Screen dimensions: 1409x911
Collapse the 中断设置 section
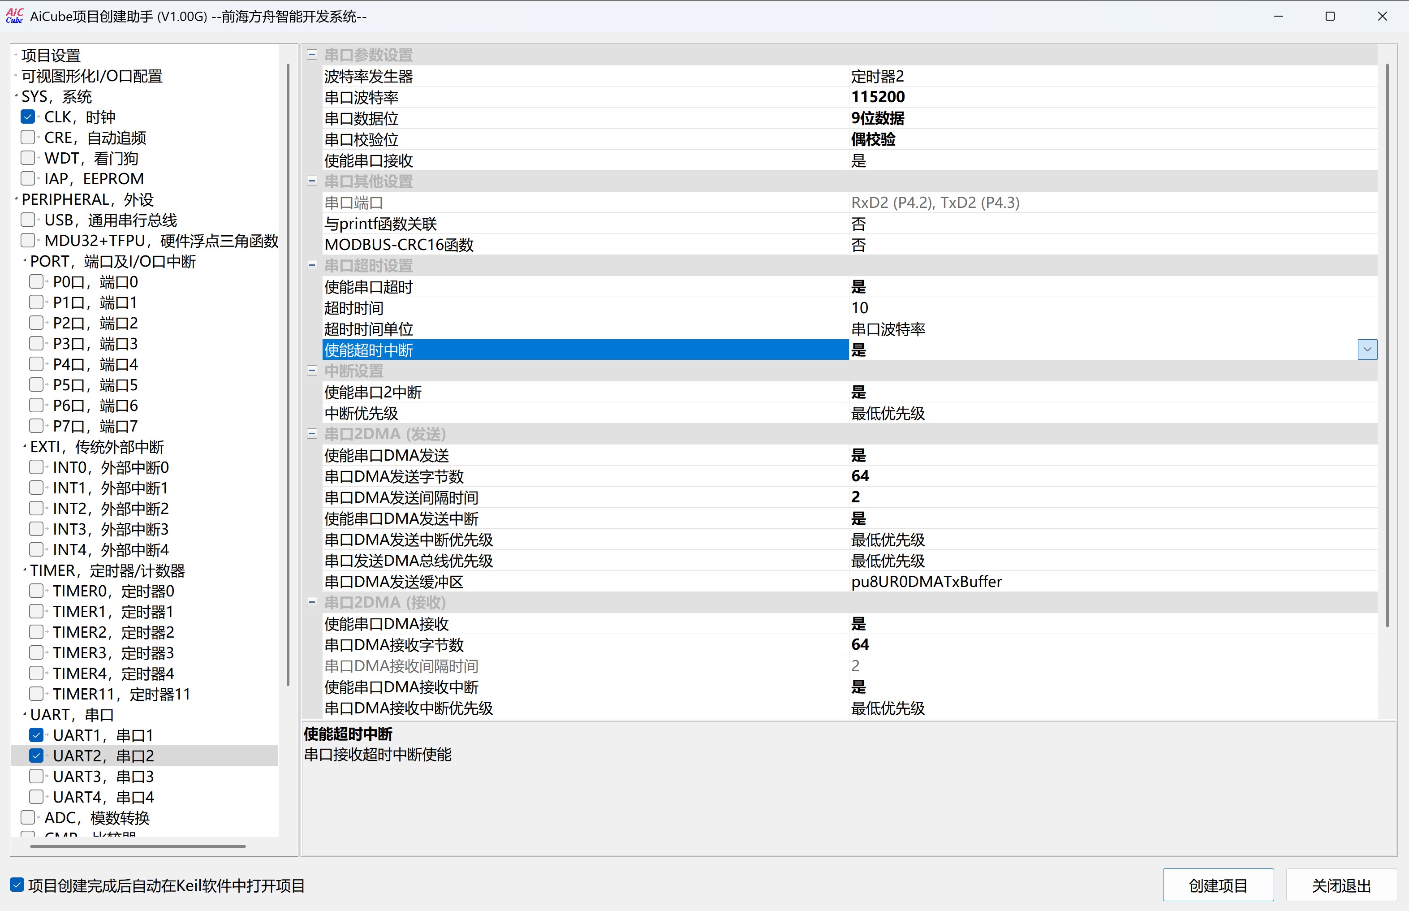tap(312, 371)
